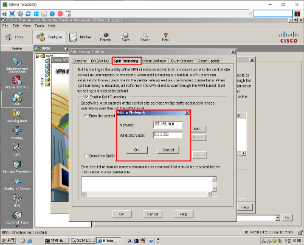Open the Edit menu
Viewport: 304px width, 245px height.
[x=16, y=26]
